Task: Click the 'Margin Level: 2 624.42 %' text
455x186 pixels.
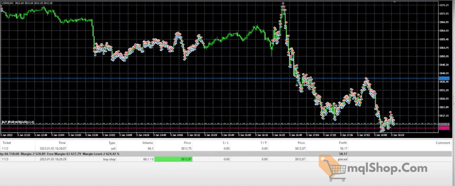Action: click(101, 154)
